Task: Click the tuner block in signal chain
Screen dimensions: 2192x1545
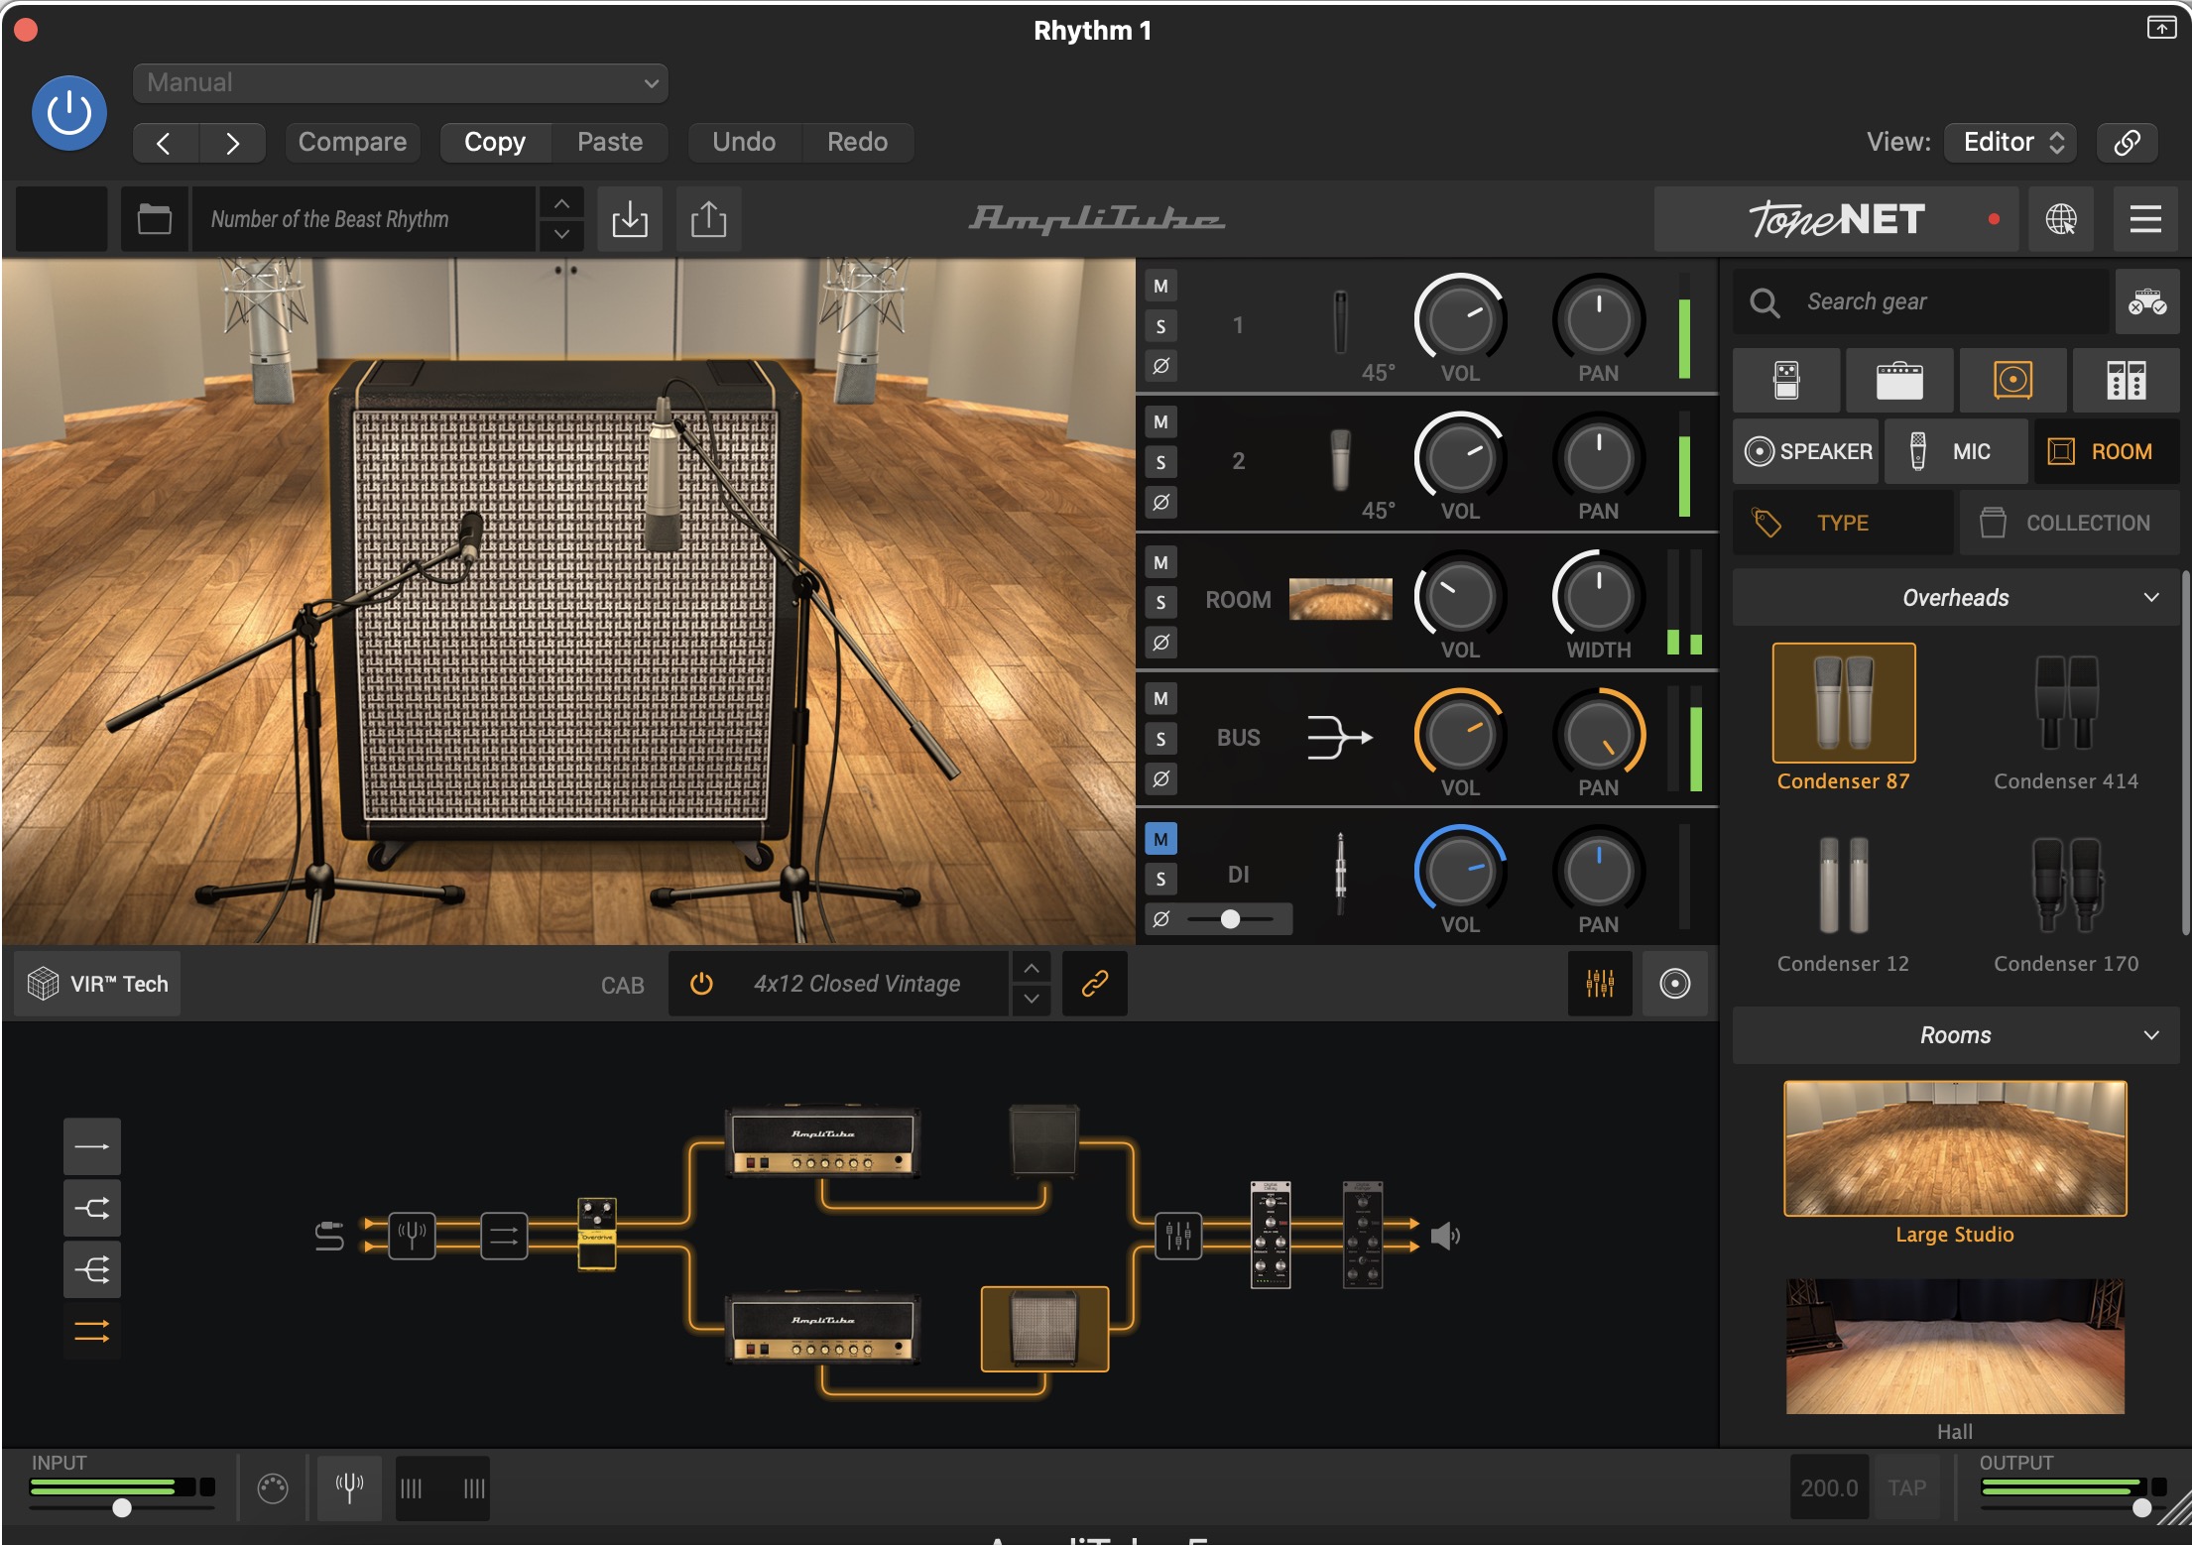Action: [x=412, y=1236]
